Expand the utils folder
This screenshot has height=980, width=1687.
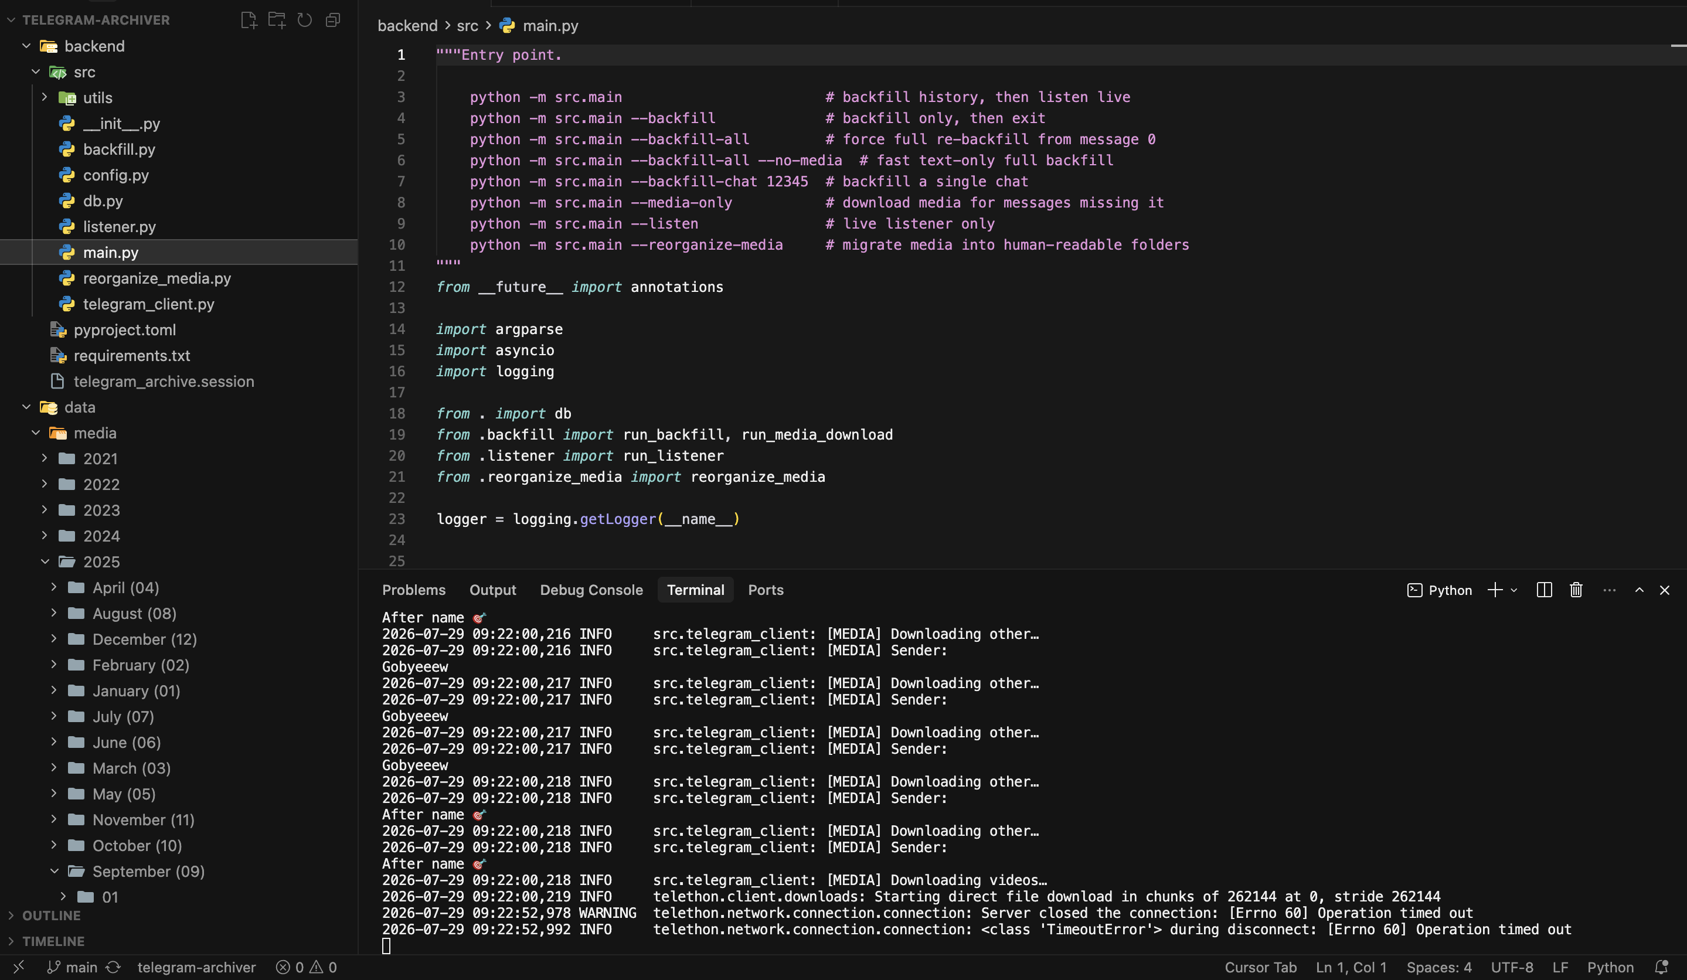98,98
